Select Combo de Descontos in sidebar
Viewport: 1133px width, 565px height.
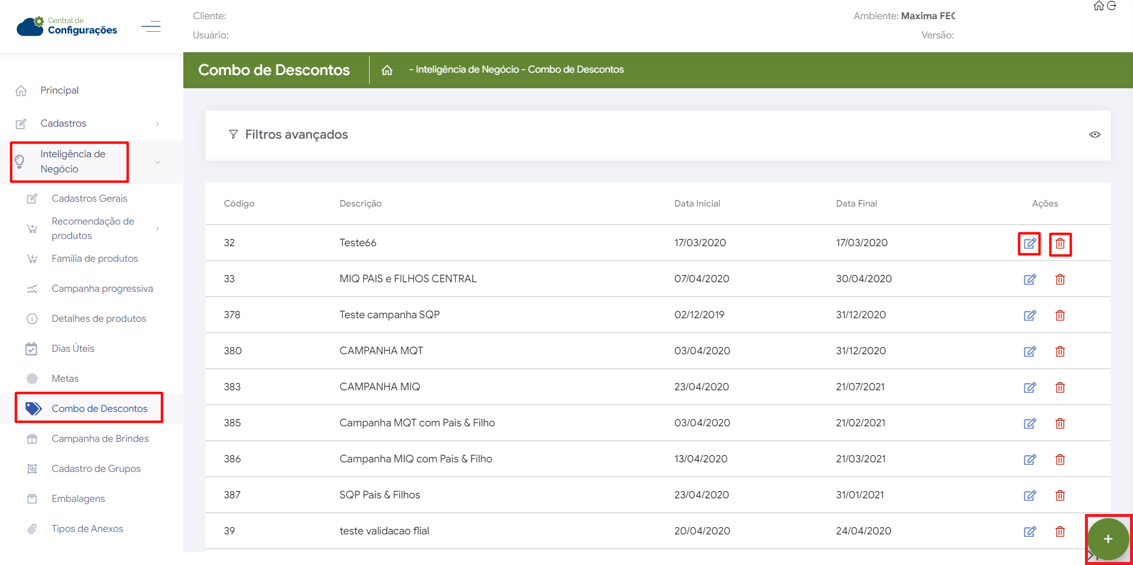click(99, 409)
